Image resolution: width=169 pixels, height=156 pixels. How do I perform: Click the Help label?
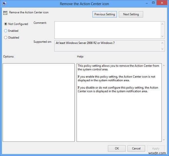[x=80, y=56]
